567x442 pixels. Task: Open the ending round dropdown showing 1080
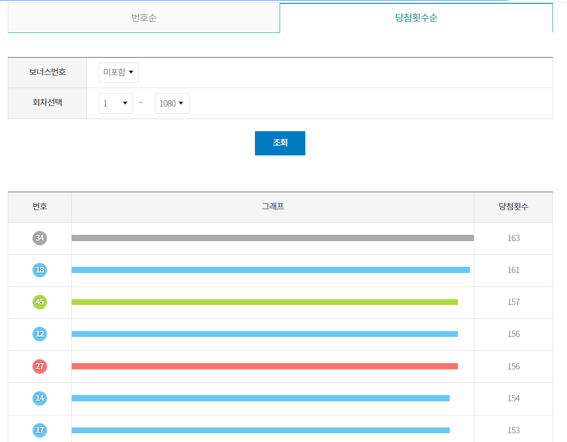click(x=172, y=103)
